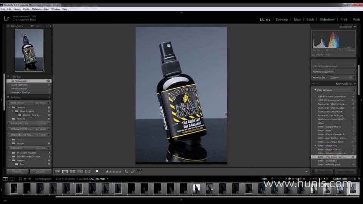The image size is (363, 204).
Task: Switch to Compare view
Action: (73, 172)
